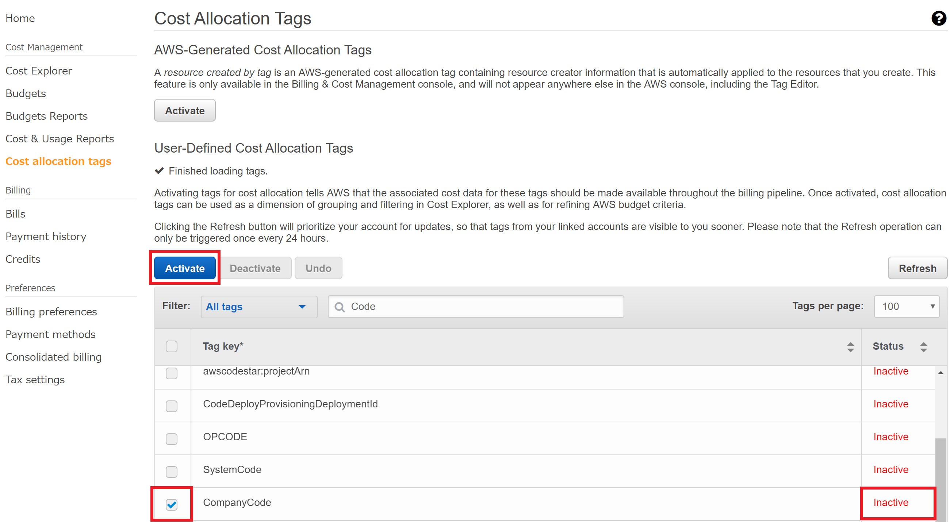Click the table scrollbar up arrow
950x522 pixels.
tap(941, 373)
